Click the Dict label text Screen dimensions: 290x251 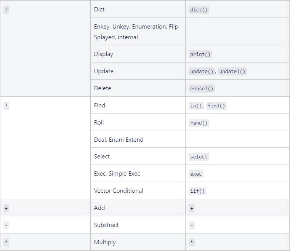(99, 10)
